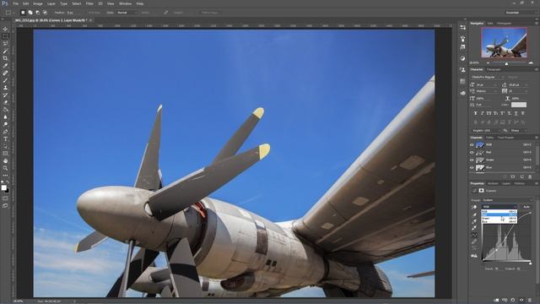This screenshot has width=540, height=304.
Task: Select the Horizontal Type tool
Action: click(x=5, y=139)
